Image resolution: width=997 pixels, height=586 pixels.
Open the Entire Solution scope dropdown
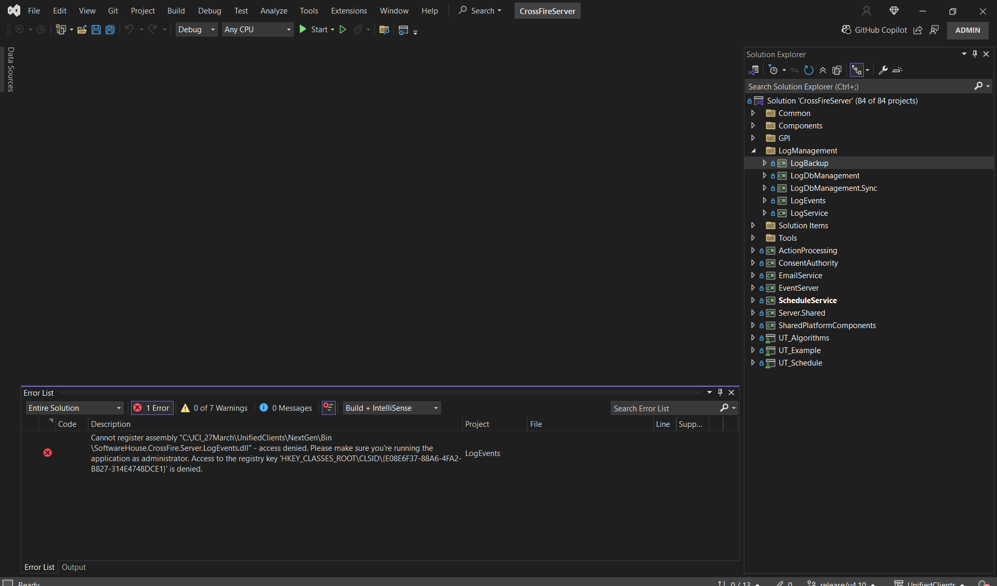pos(75,408)
